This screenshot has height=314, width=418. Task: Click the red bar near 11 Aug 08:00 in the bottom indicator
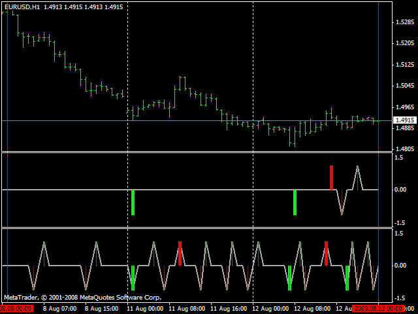180,254
